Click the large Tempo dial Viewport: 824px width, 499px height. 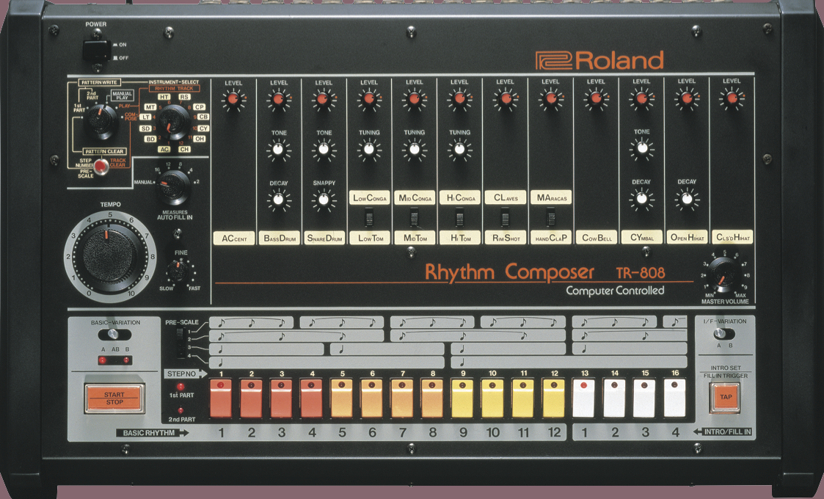tap(110, 256)
